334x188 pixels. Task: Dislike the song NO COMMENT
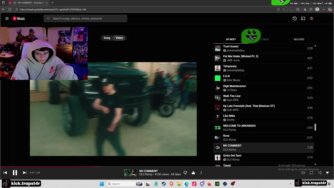pos(185,173)
